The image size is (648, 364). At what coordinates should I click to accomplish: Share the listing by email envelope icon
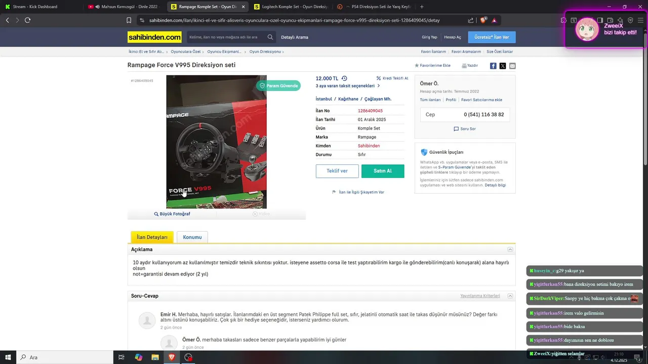pos(512,66)
